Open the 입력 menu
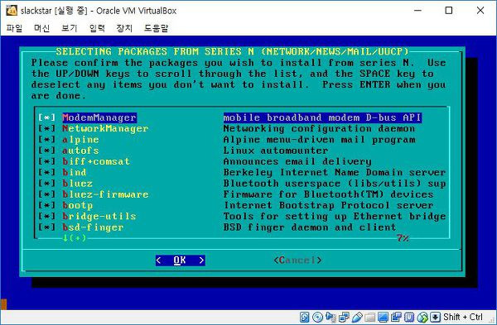This screenshot has width=497, height=325. tap(97, 28)
